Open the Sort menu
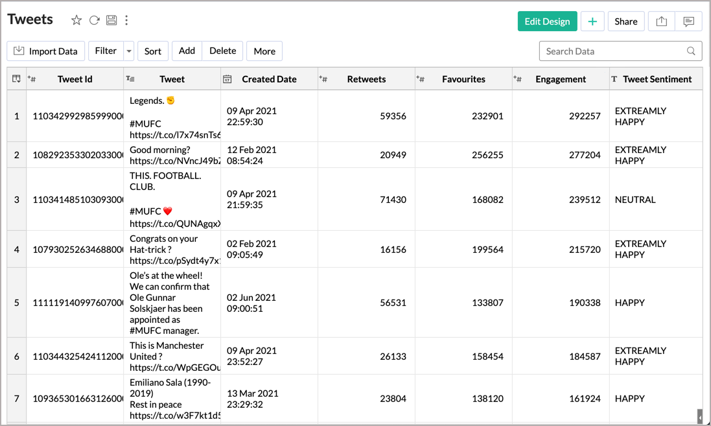This screenshot has height=426, width=711. tap(152, 51)
